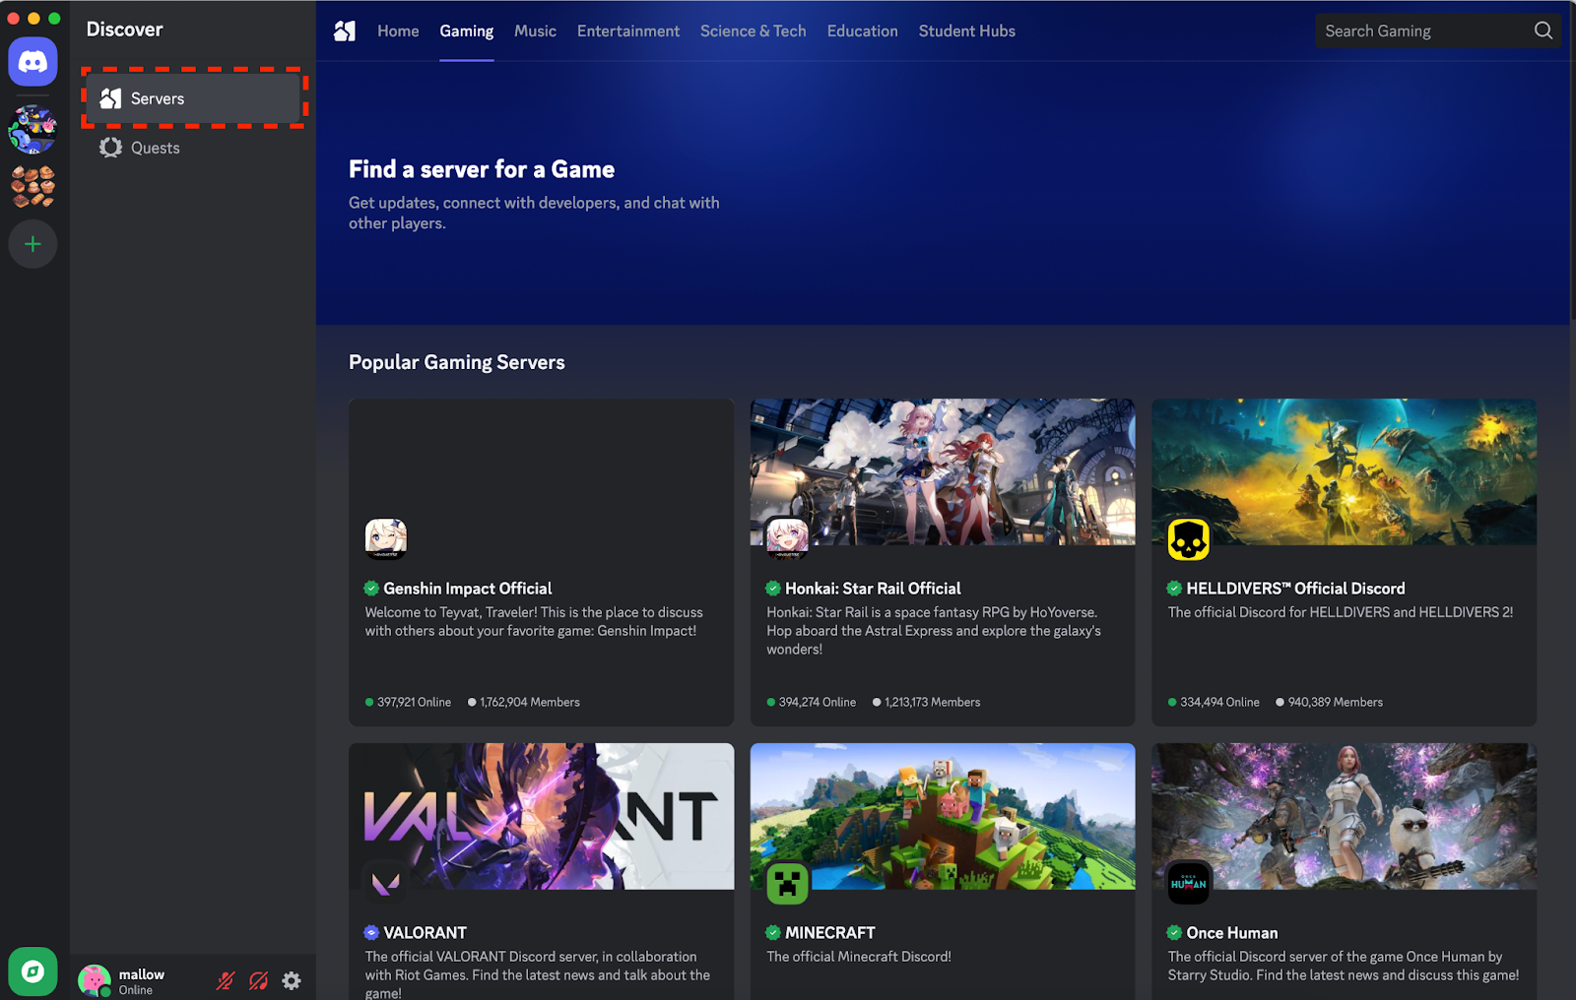Click Honkai: Star Rail server avatar icon
The height and width of the screenshot is (1000, 1576).
tap(787, 539)
